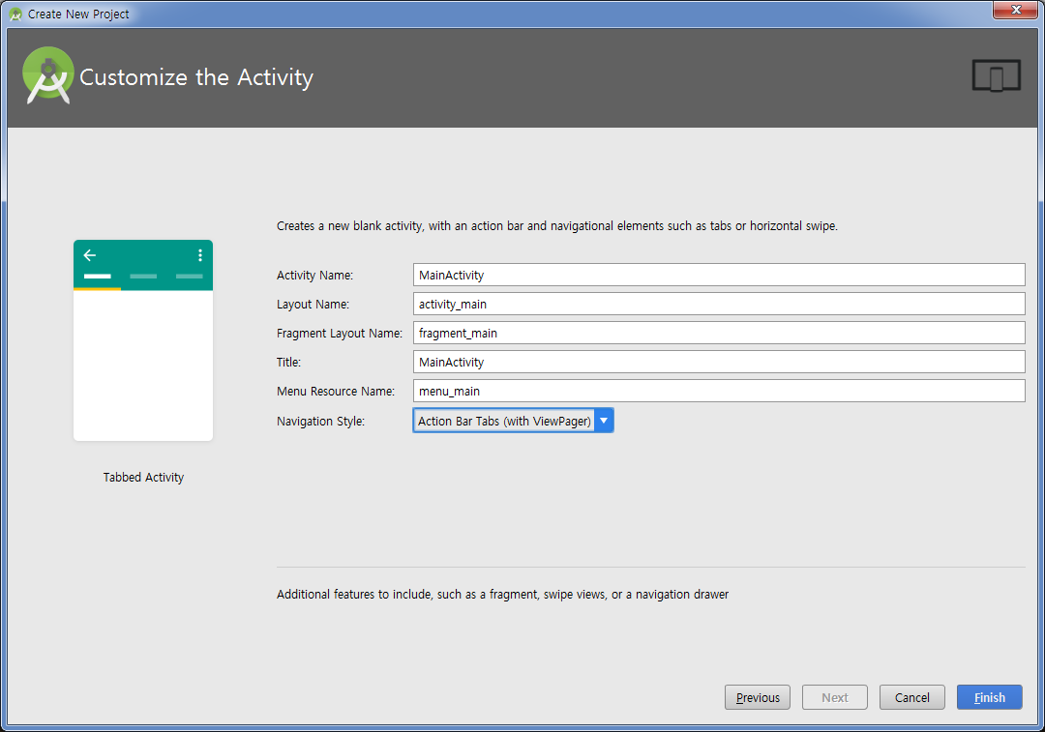1045x732 pixels.
Task: Go back with the Previous button
Action: pos(758,697)
